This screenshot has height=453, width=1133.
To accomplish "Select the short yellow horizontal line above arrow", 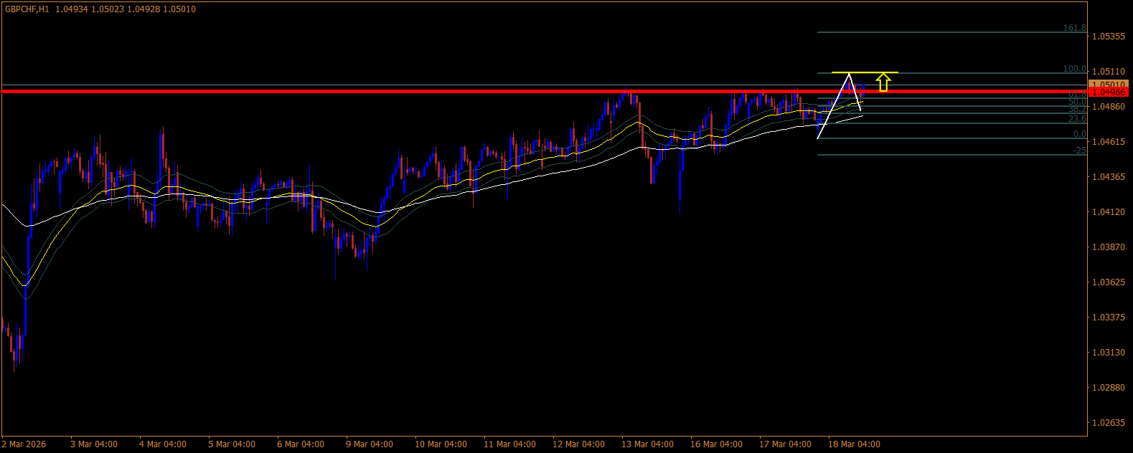I will tap(865, 72).
